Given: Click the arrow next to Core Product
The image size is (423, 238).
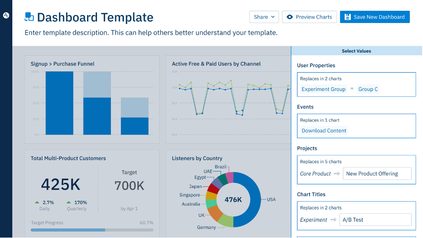Looking at the screenshot, I should pos(337,174).
